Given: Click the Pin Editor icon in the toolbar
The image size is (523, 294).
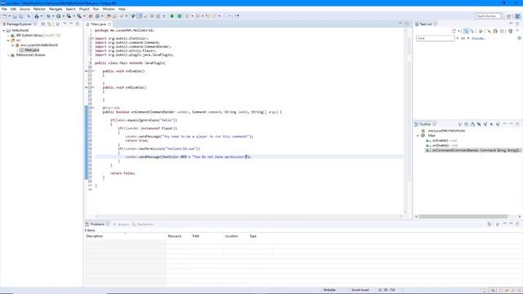Looking at the screenshot, I should point(237,16).
